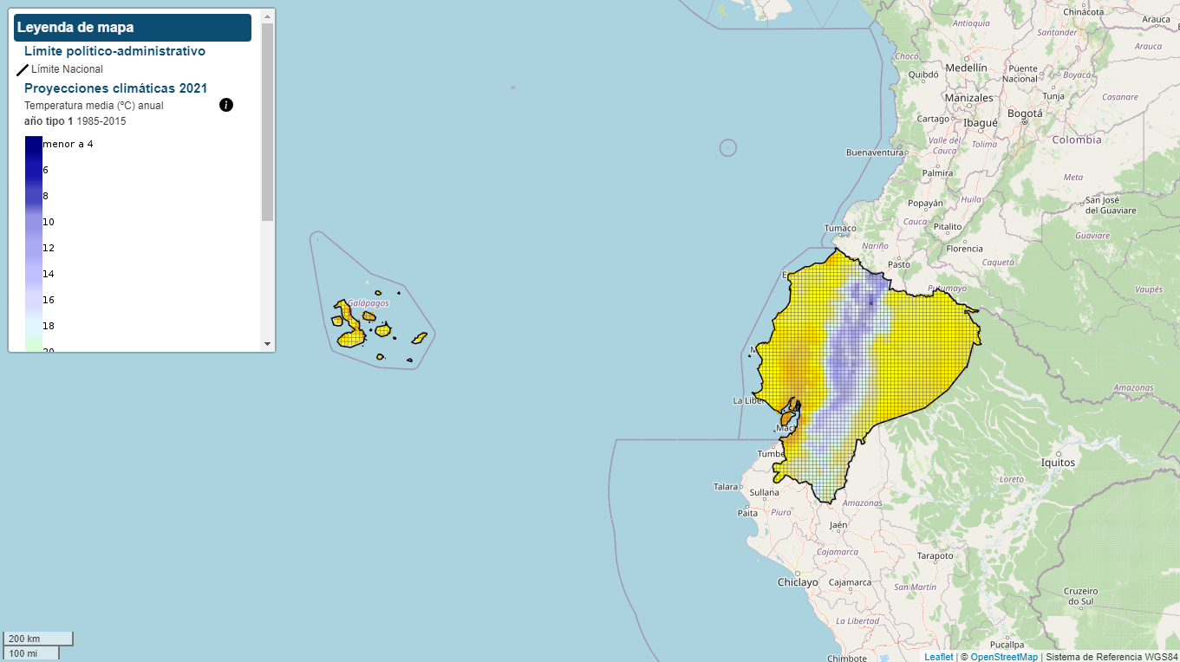Screen dimensions: 1180x662
Task: Click the legend value 10 label
Action: pyautogui.click(x=49, y=222)
